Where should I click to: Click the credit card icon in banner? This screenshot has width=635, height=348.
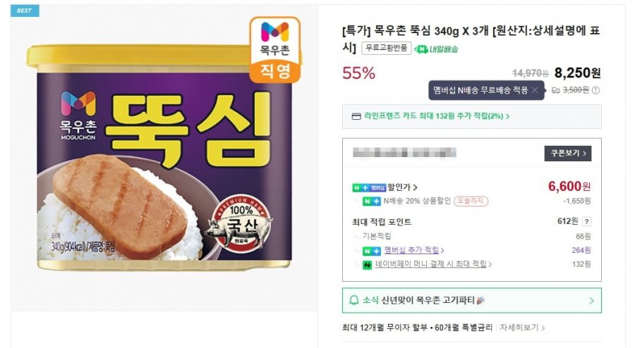356,116
